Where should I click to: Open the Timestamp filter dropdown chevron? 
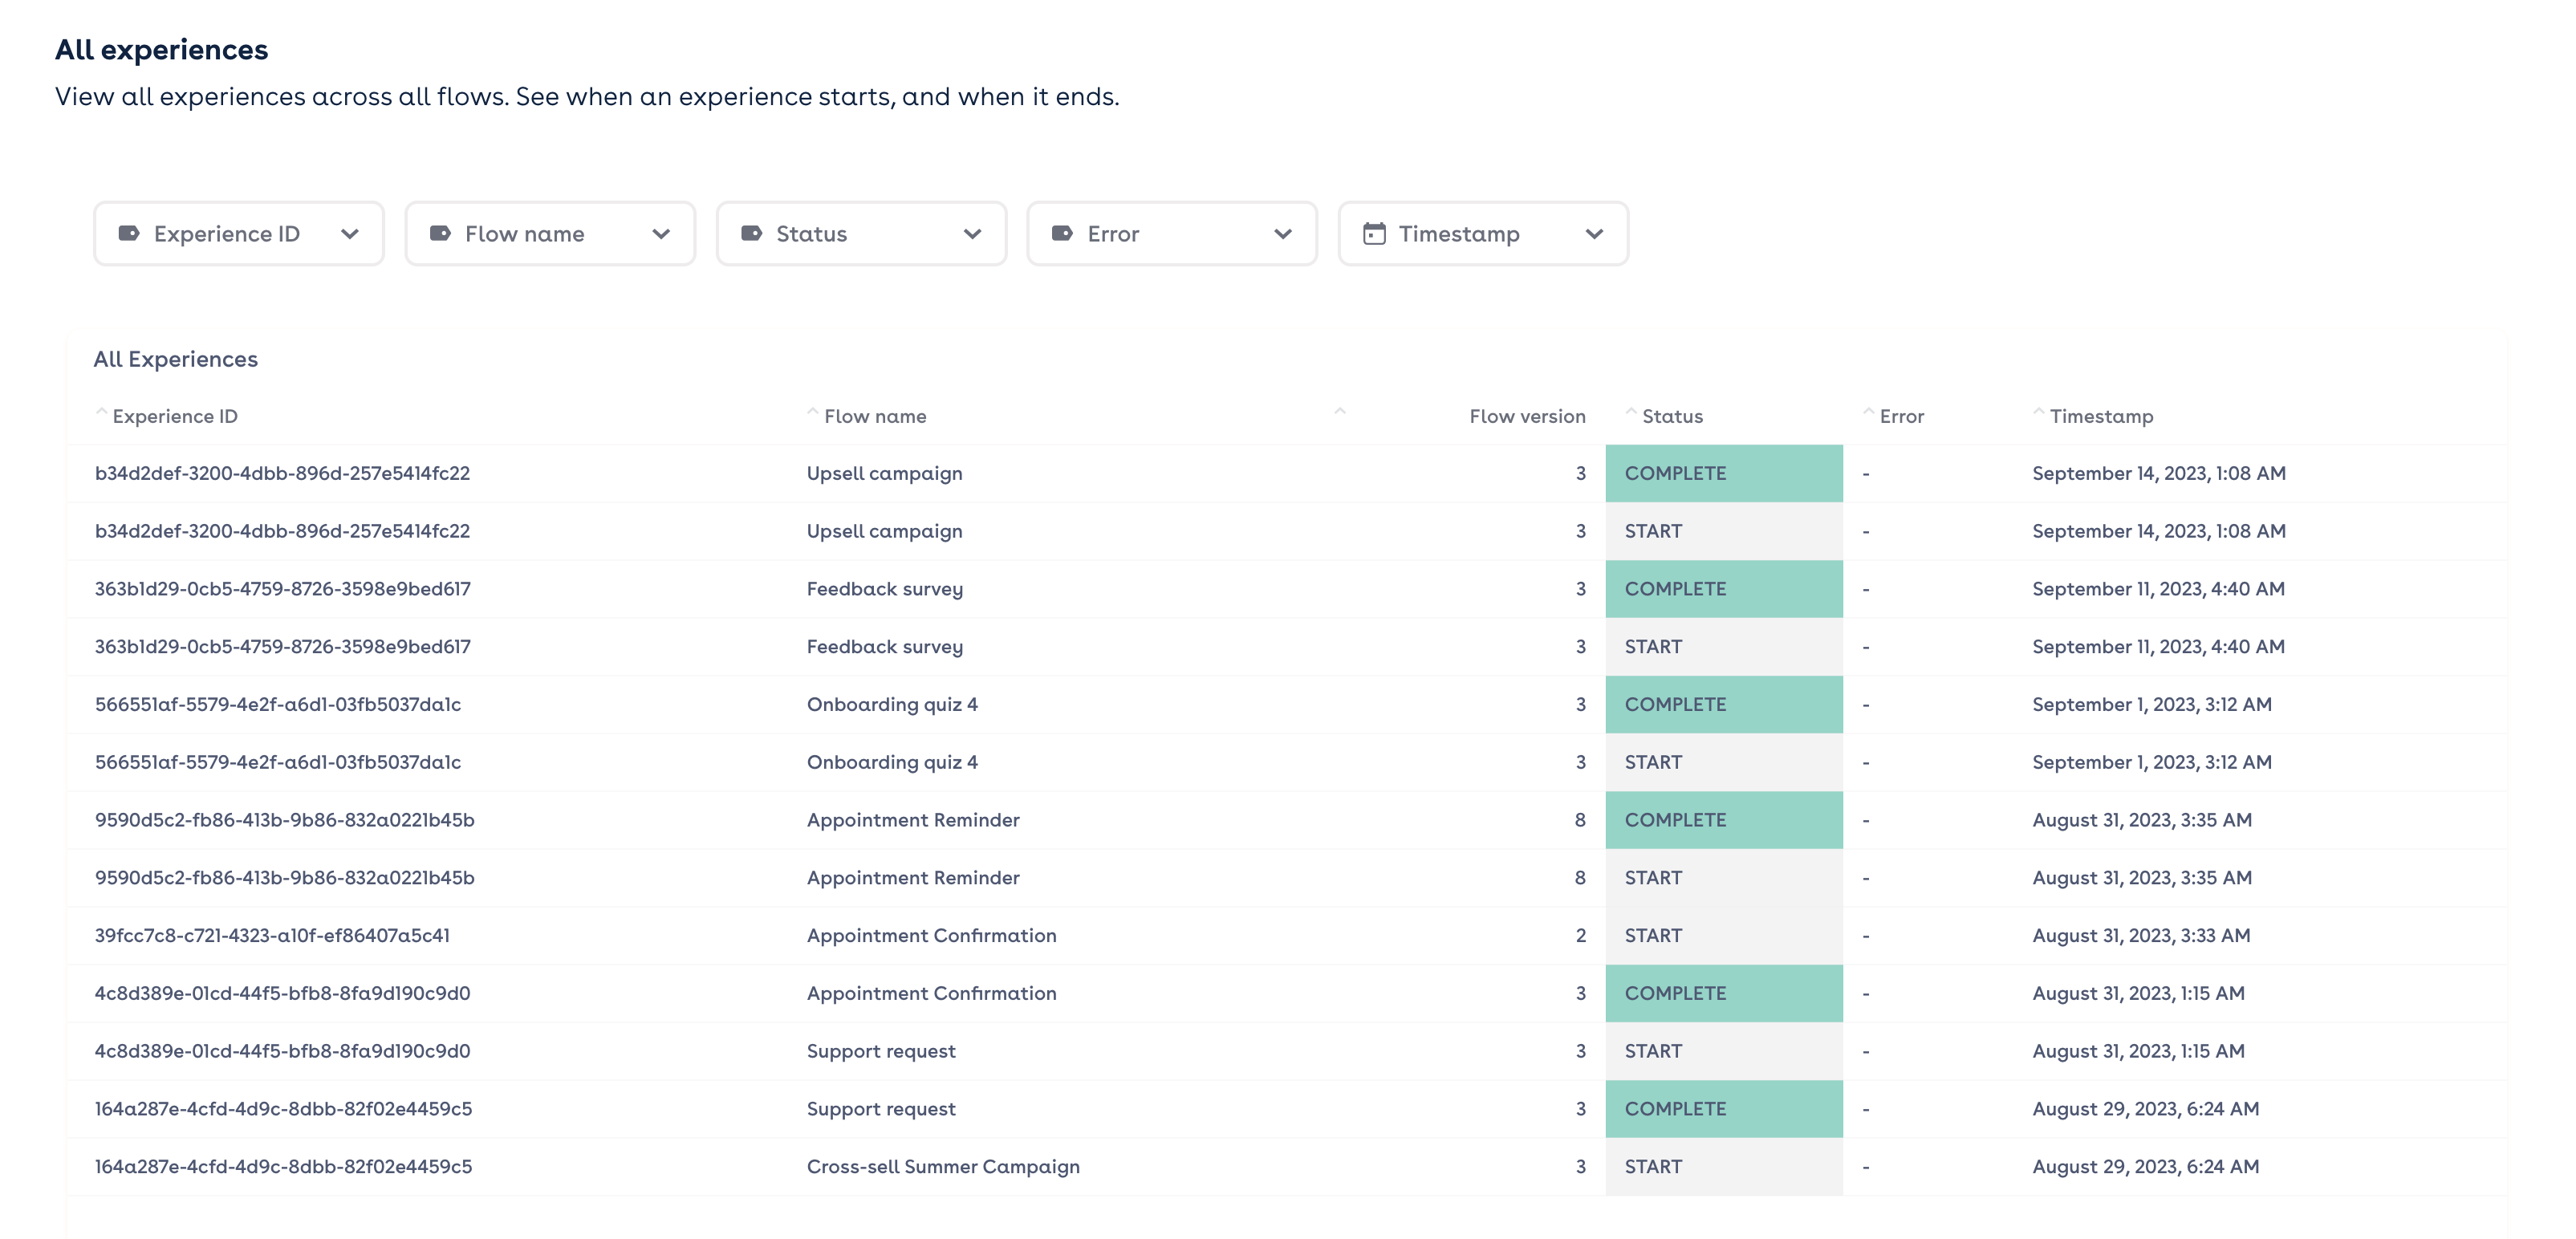[1594, 234]
